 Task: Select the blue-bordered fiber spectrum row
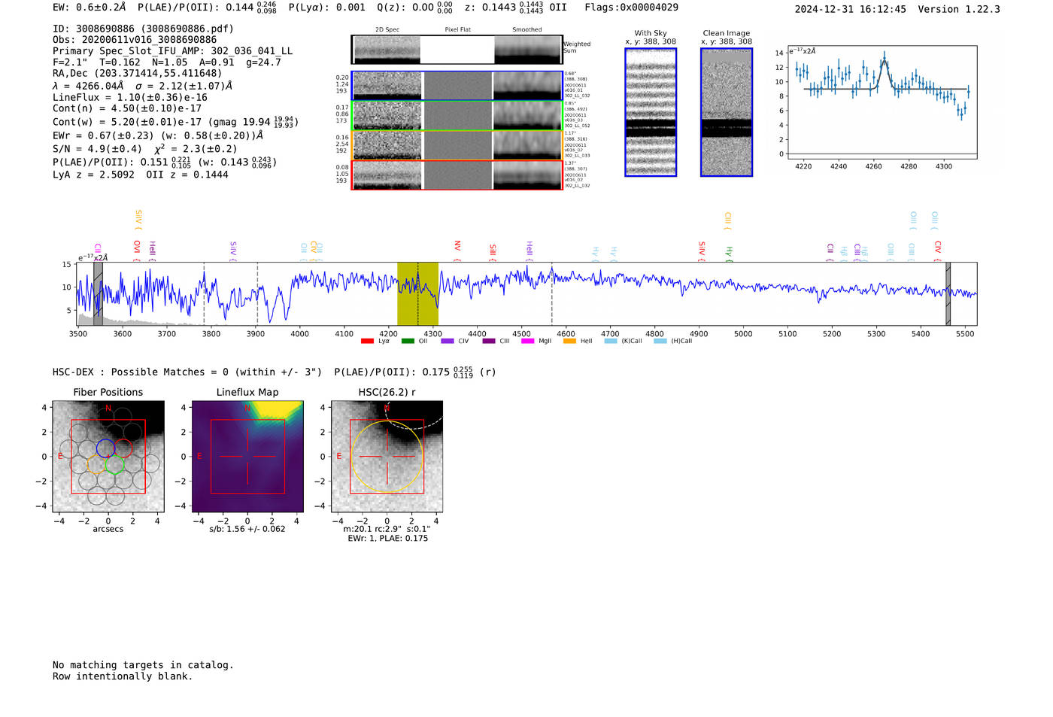pos(457,86)
